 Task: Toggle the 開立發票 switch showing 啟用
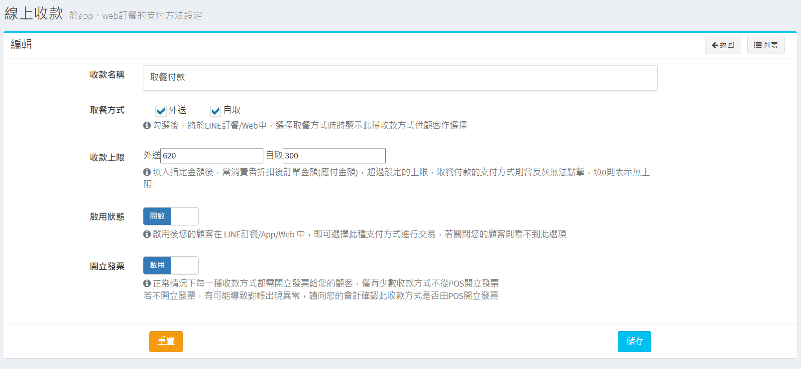[170, 265]
